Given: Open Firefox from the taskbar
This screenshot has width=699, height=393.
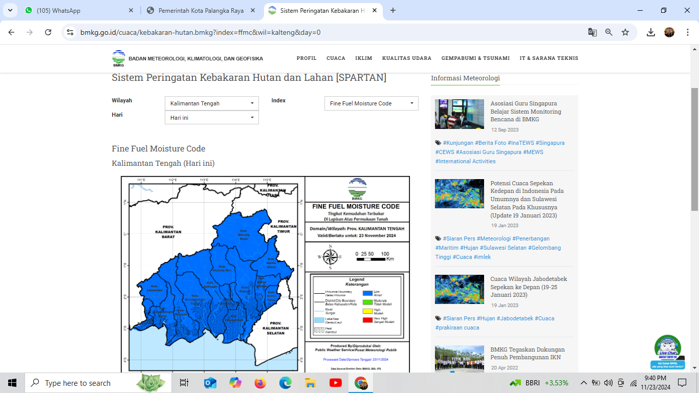Looking at the screenshot, I should [260, 383].
